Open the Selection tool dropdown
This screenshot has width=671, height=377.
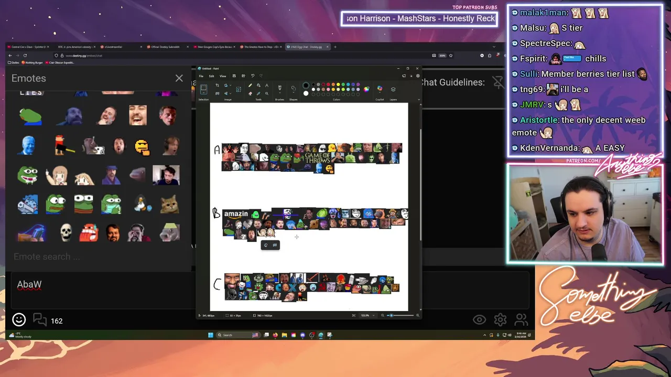(x=203, y=93)
